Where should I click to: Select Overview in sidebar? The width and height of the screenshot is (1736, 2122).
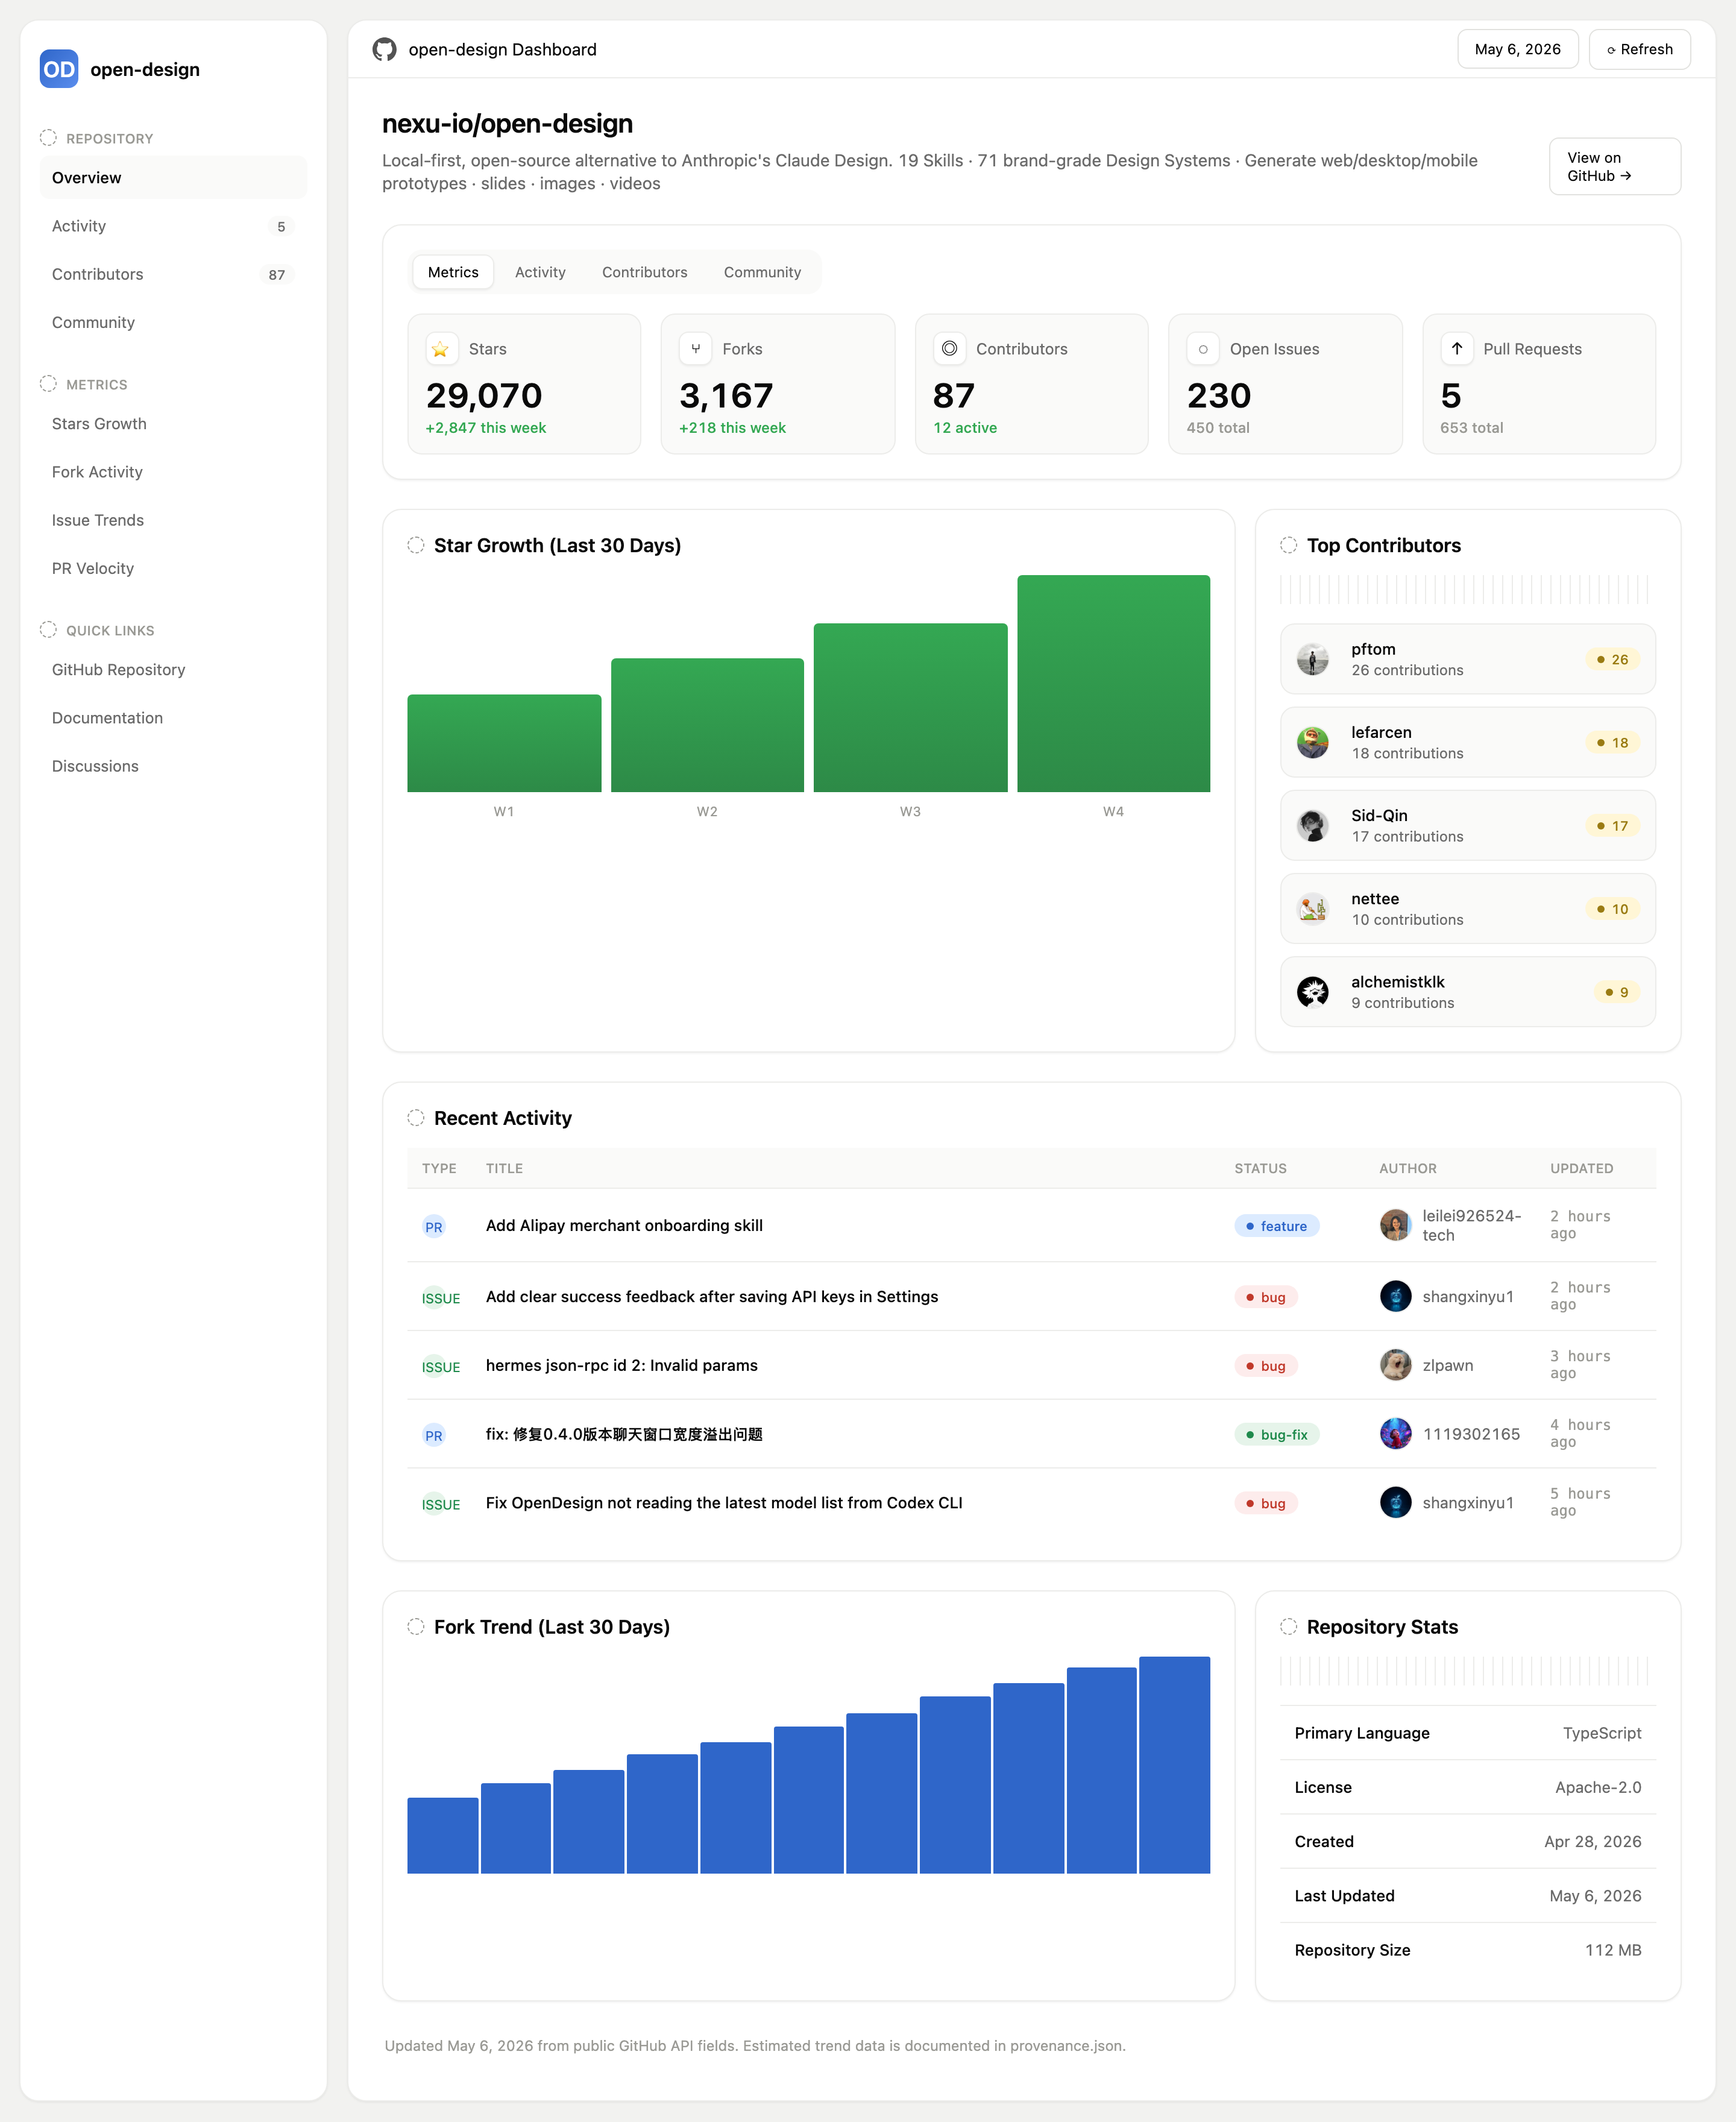tap(173, 178)
